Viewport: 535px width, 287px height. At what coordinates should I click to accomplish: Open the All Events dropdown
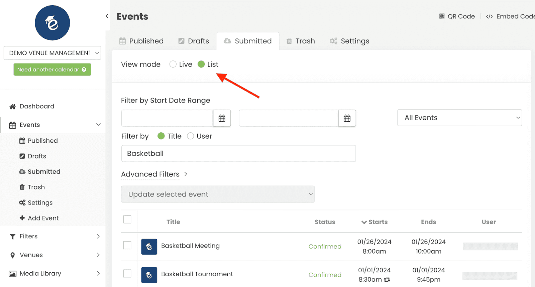[x=459, y=118]
